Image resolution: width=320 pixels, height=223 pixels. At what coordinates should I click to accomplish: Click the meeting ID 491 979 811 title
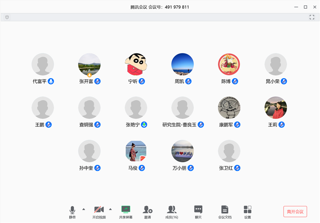tap(177, 7)
